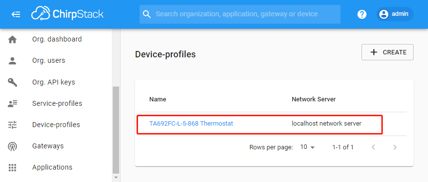
Task: Select Device-profiles menu item
Action: click(56, 125)
